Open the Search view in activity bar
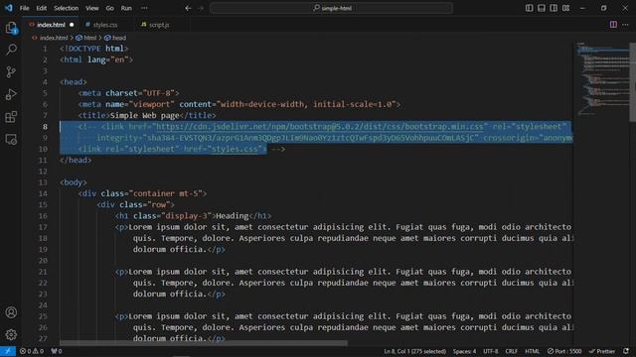The width and height of the screenshot is (636, 357). pos(11,50)
